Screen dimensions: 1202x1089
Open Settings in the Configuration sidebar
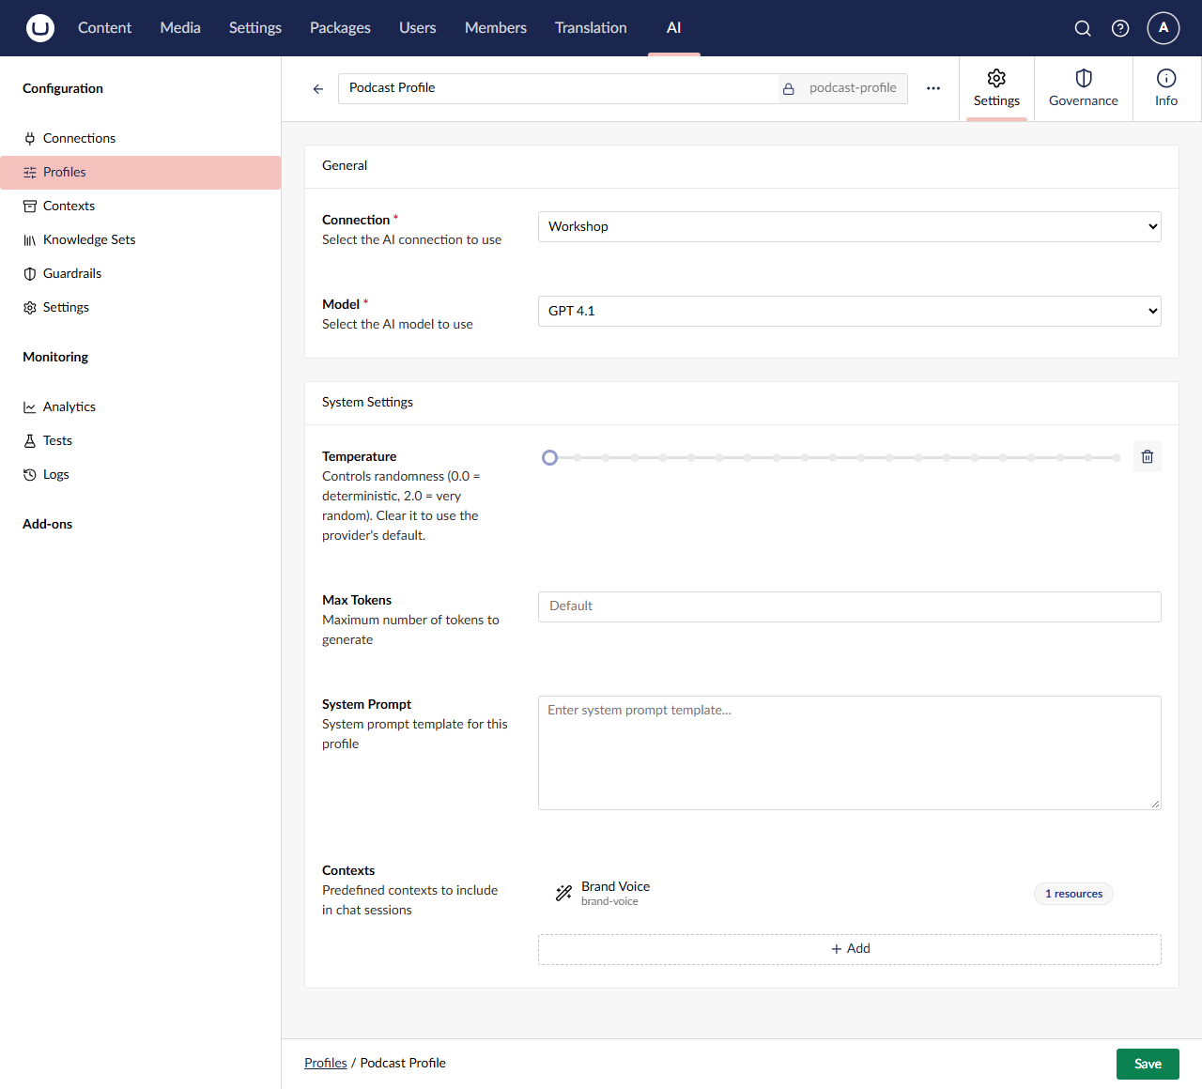coord(141,308)
